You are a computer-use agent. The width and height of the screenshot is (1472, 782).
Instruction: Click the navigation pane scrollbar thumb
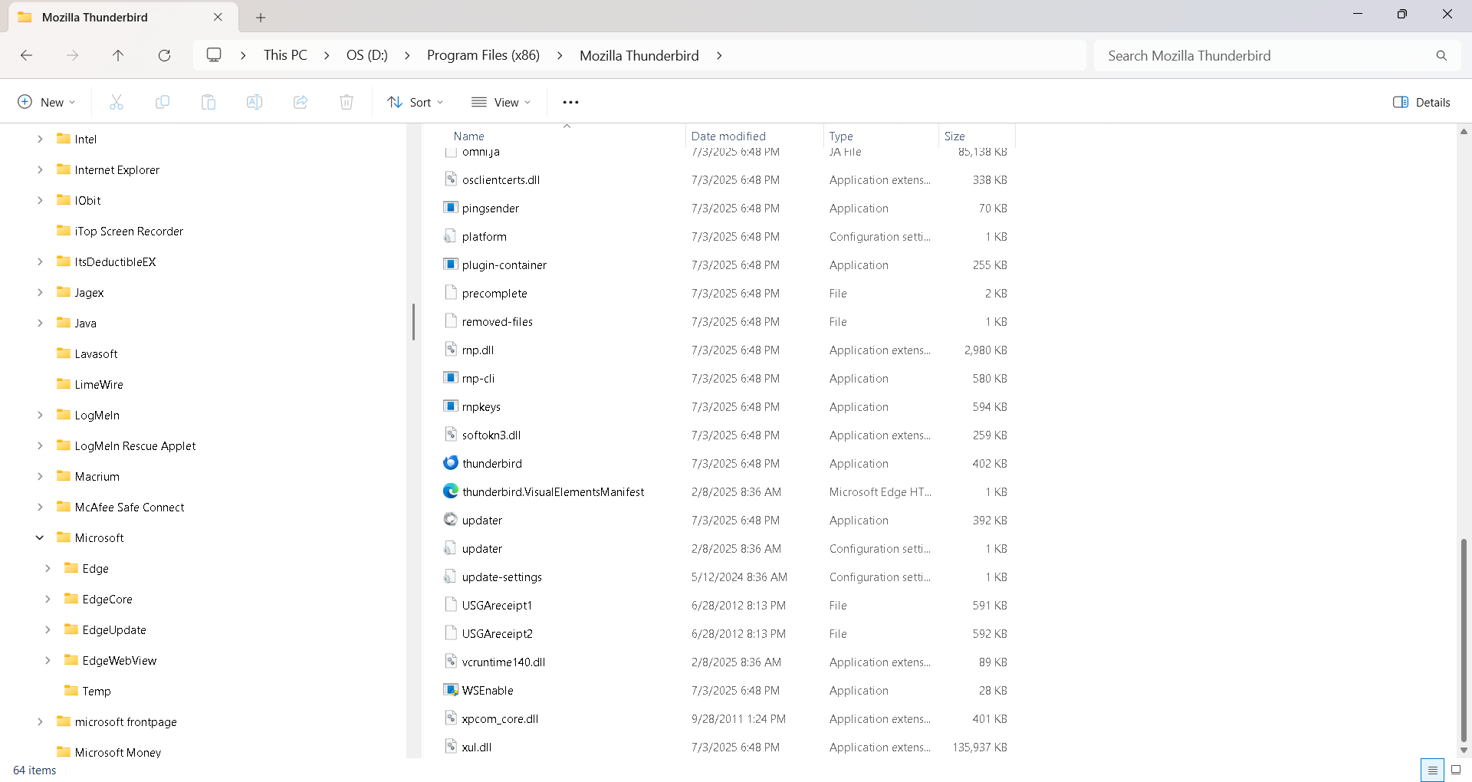tap(413, 321)
